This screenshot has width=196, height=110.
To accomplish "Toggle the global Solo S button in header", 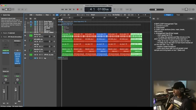I will click(x=35, y=19).
